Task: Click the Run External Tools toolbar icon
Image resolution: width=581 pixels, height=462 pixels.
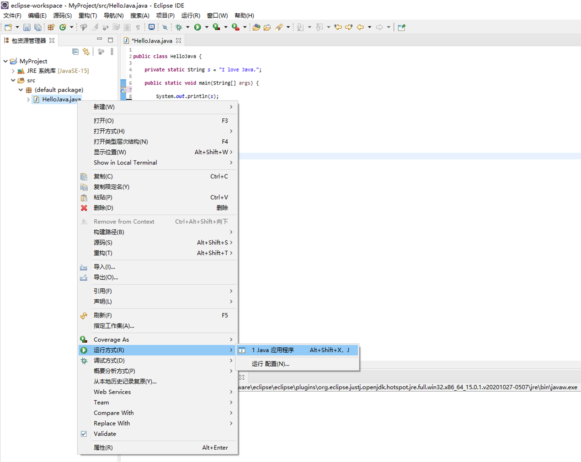Action: pos(235,27)
